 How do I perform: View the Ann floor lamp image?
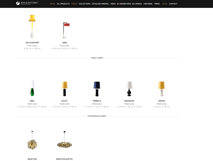click(x=66, y=30)
